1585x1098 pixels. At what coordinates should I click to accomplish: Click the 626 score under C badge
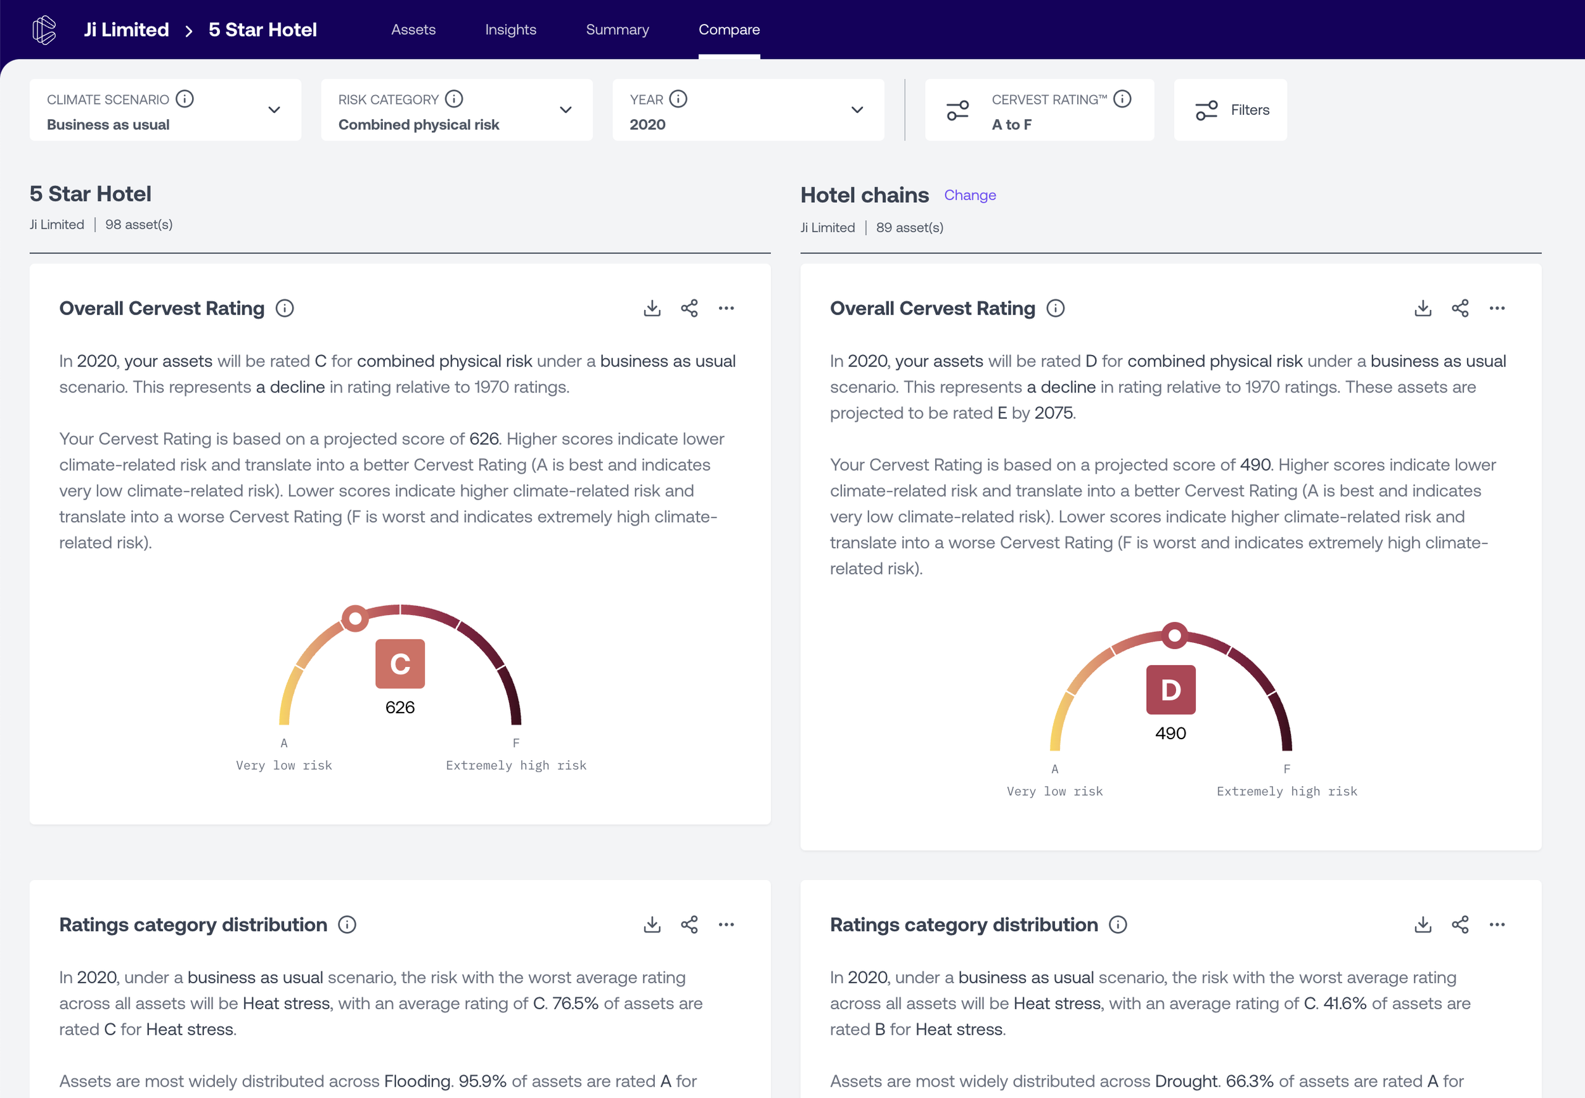click(399, 707)
